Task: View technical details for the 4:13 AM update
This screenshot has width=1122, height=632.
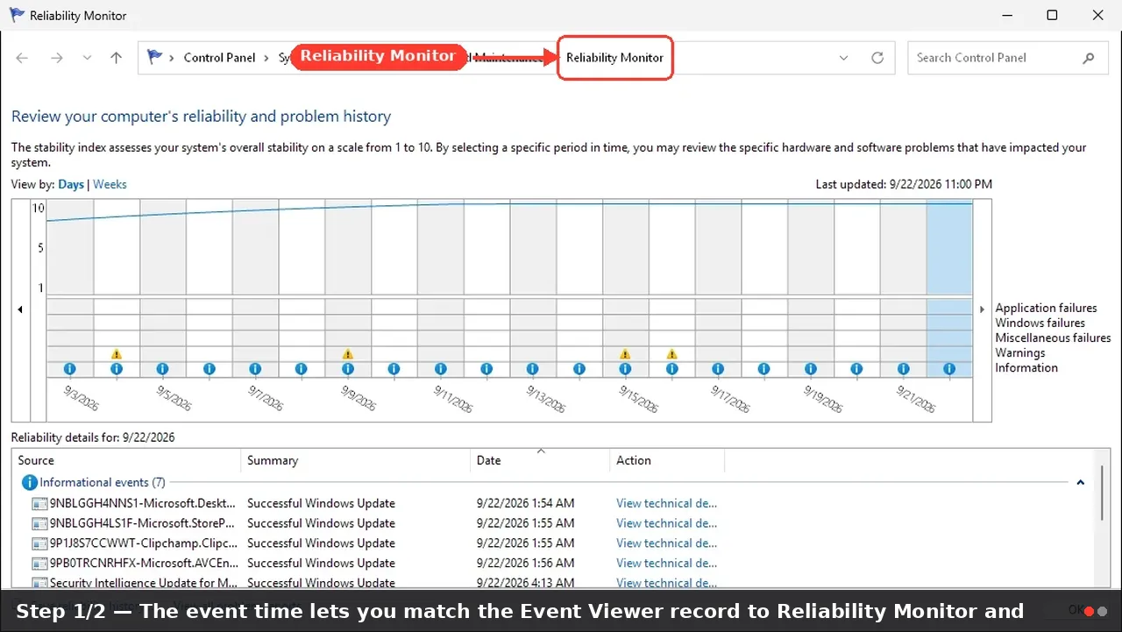Action: coord(666,582)
